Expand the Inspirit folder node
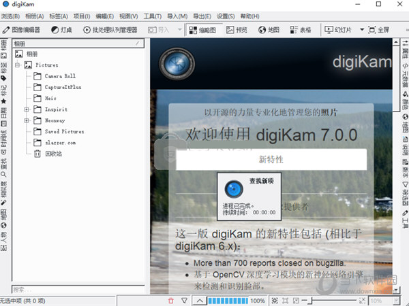The image size is (409, 306). 27,109
